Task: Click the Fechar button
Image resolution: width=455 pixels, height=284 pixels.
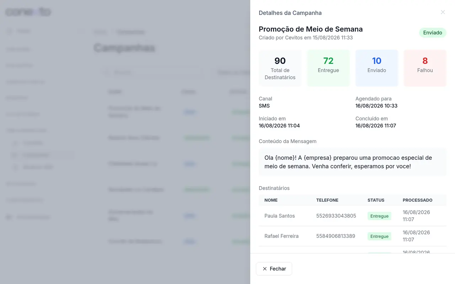Action: click(x=274, y=269)
